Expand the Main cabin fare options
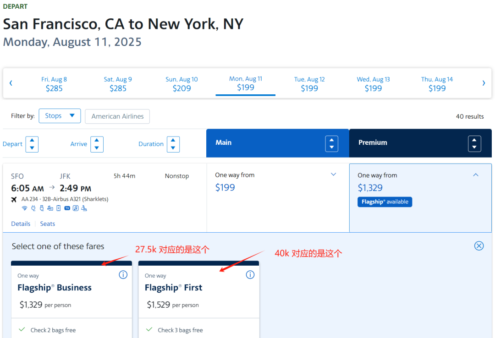 (x=334, y=174)
